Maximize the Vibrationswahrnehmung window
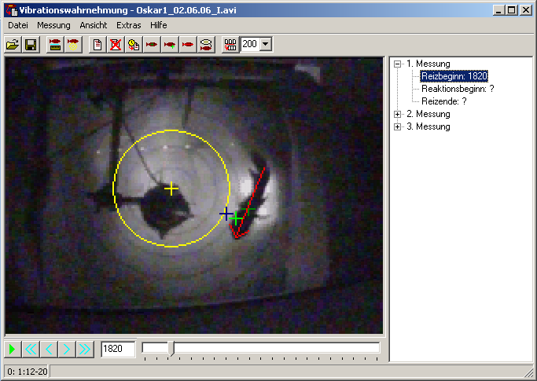 [512, 10]
